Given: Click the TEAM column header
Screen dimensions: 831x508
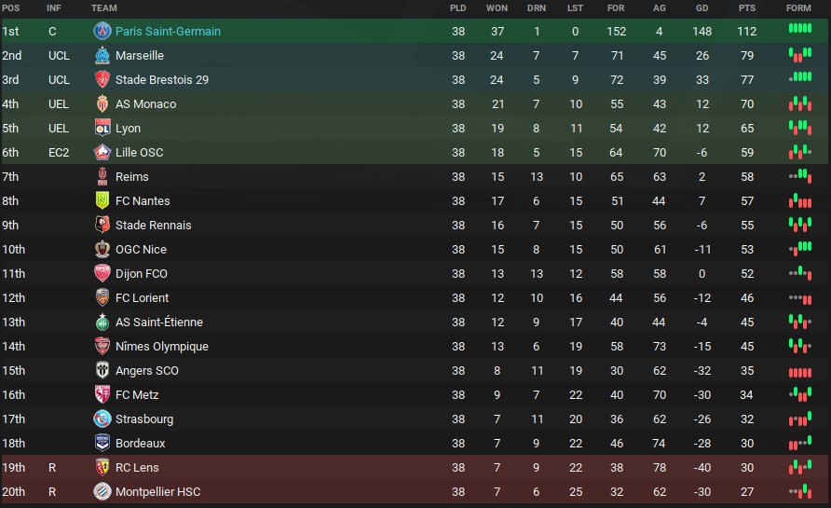Looking at the screenshot, I should [x=104, y=8].
